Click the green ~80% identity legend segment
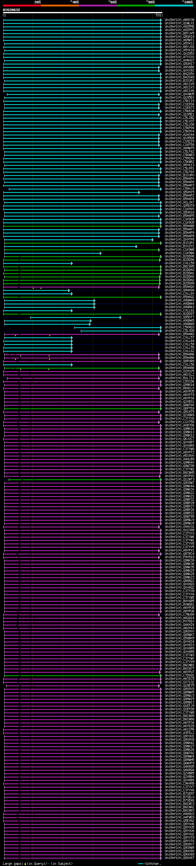Image resolution: width=196 pixels, height=866 pixels. [136, 6]
